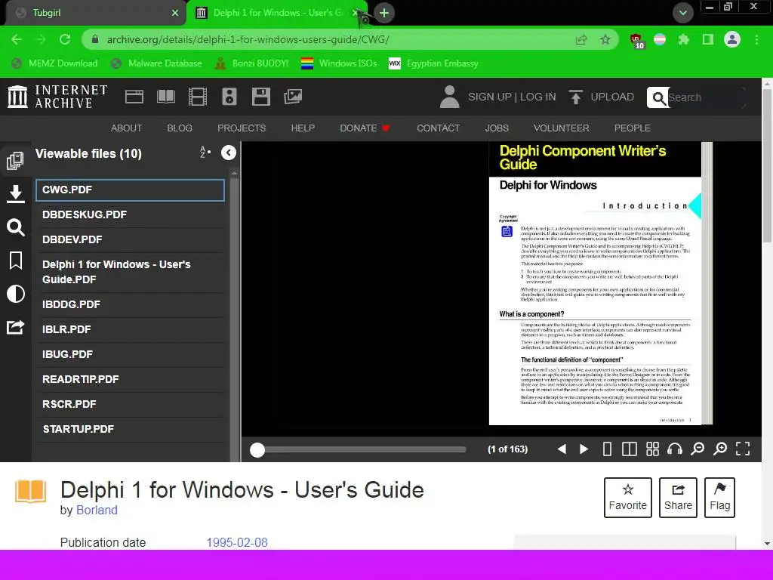
Task: Open a new browser tab
Action: click(x=384, y=13)
